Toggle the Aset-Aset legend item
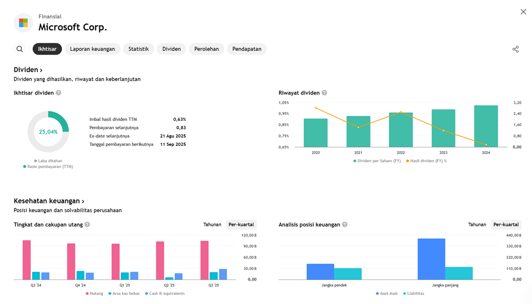This screenshot has width=532, height=304. tap(387, 293)
